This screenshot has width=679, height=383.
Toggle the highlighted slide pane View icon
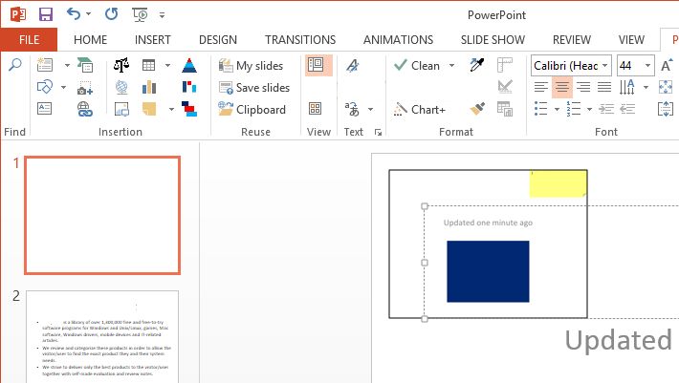[318, 65]
